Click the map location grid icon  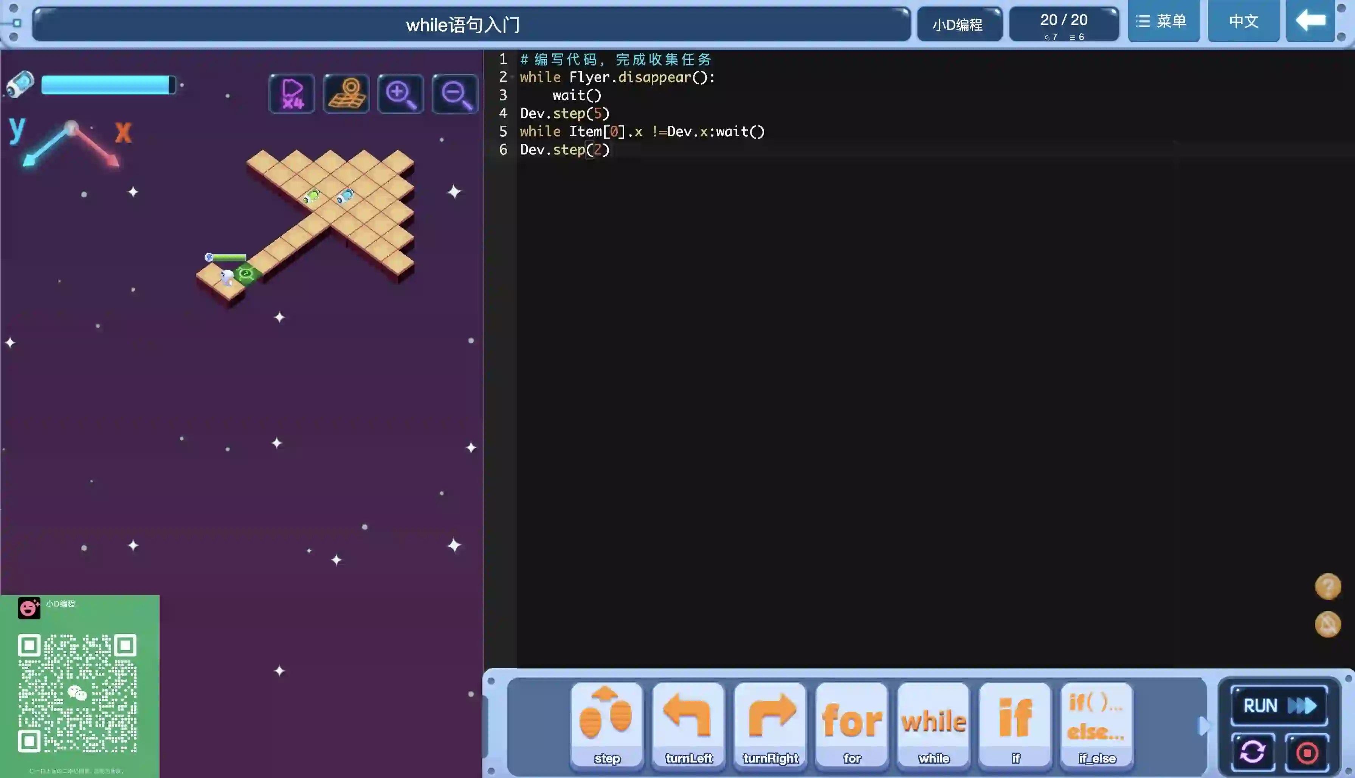click(x=346, y=94)
